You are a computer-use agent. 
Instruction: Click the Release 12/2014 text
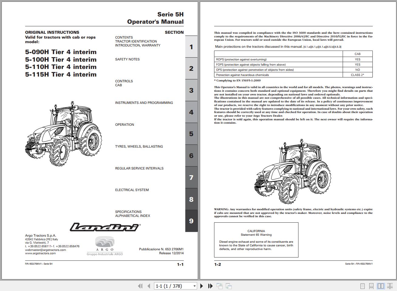point(171,253)
